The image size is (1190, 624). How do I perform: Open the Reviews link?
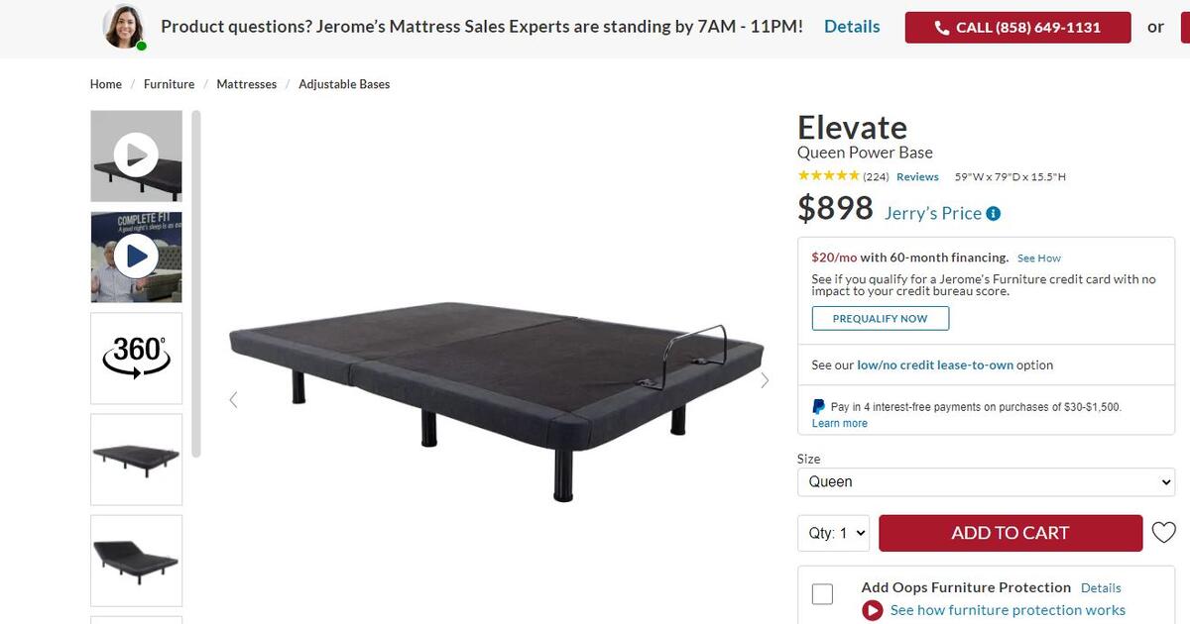click(916, 176)
